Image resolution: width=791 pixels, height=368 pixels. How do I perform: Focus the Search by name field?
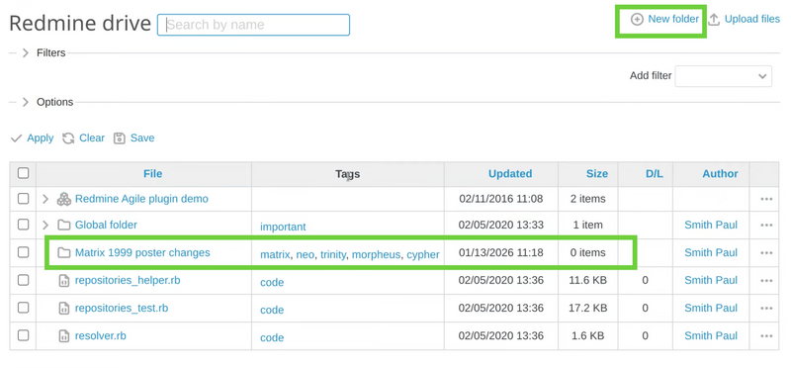253,25
